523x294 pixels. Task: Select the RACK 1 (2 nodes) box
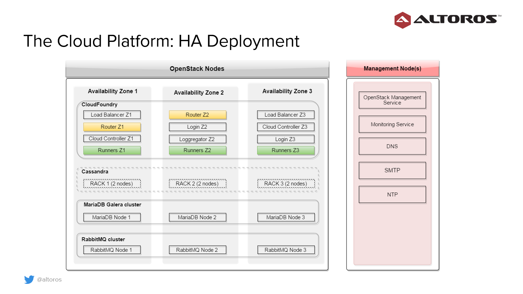coord(112,183)
